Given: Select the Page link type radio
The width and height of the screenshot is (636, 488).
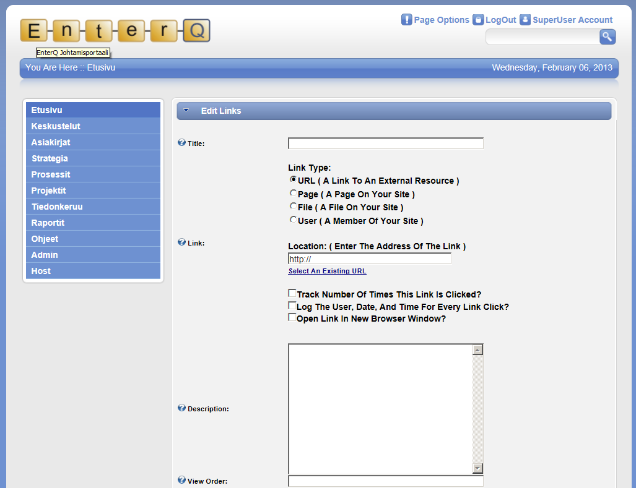Looking at the screenshot, I should (293, 193).
